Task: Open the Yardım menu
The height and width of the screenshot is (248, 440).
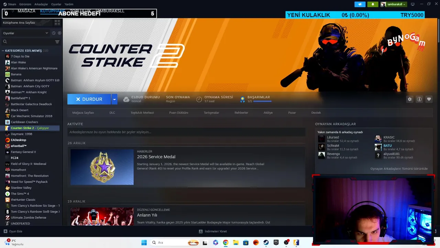Action: (69, 4)
